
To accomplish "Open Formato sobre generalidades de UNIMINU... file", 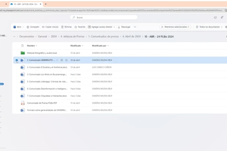I will tap(47, 110).
